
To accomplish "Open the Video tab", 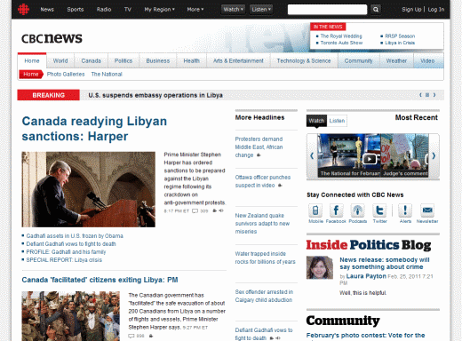I will (427, 60).
